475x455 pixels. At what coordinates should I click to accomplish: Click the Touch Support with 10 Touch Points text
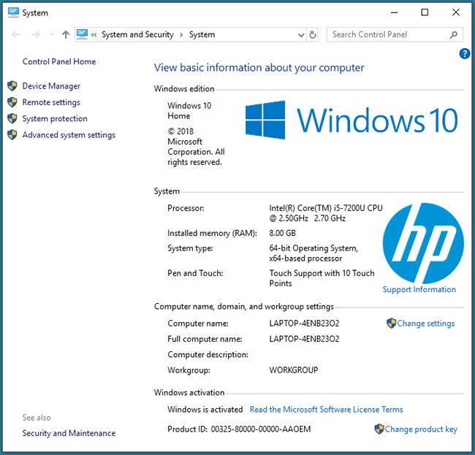click(322, 278)
